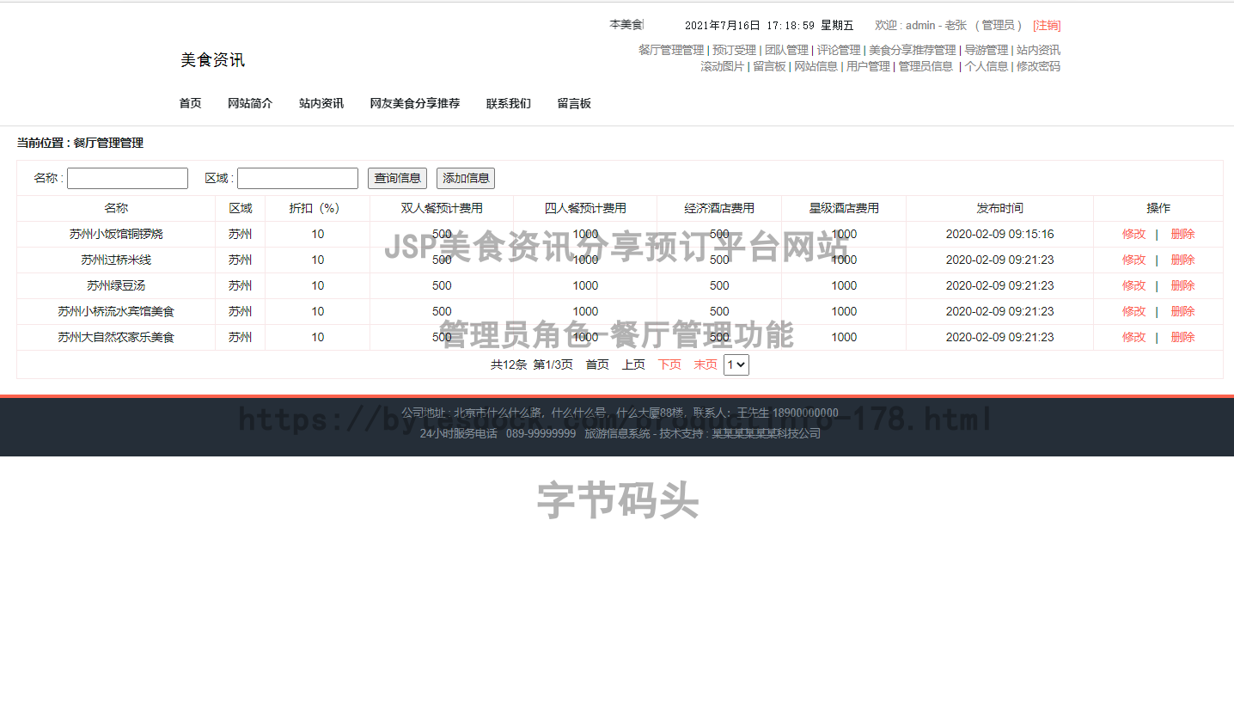Select the 苏州大自然农家乐美食 name cell
Viewport: 1234px width, 710px height.
click(116, 337)
